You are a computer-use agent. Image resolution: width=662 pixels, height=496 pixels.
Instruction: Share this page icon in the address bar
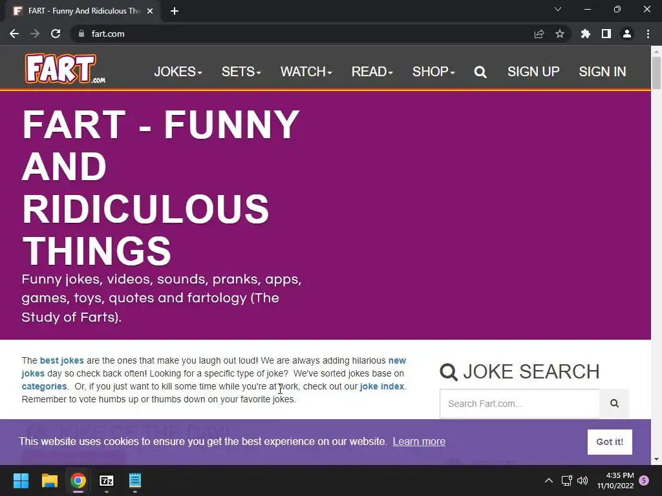click(539, 34)
